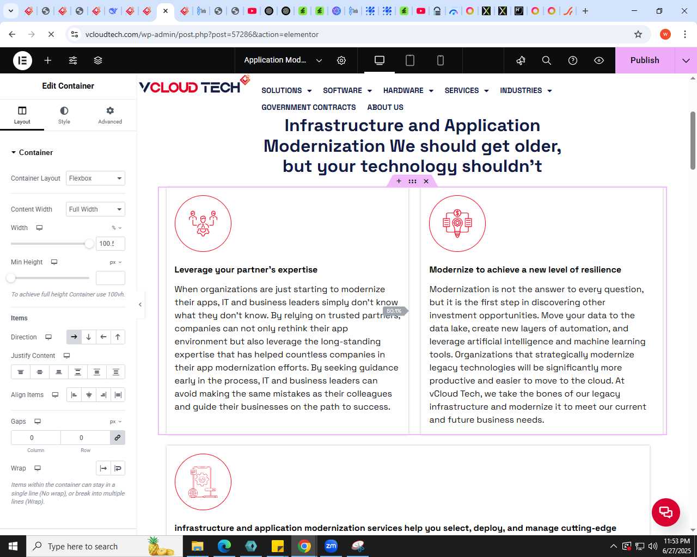
Task: Switch to tablet preview mode
Action: pyautogui.click(x=410, y=60)
